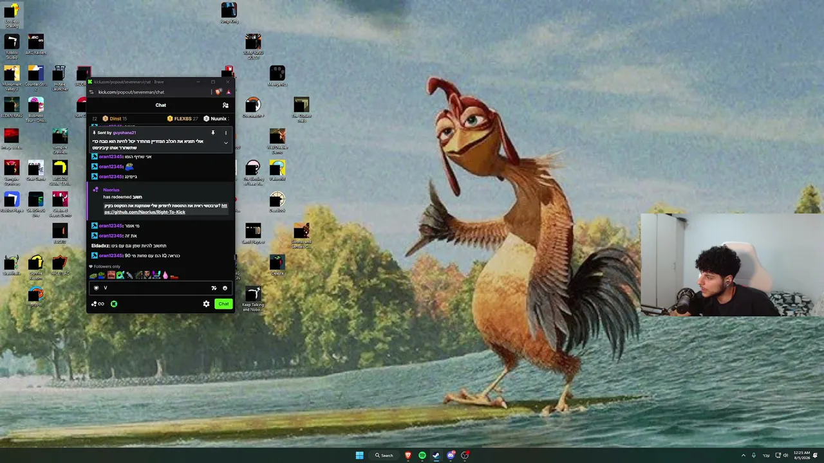Select the Mewgenics desktop icon
This screenshot has height=463, width=824.
point(277,77)
